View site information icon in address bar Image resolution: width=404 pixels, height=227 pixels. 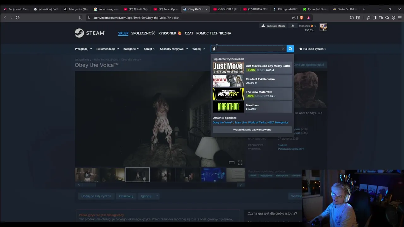pos(89,18)
